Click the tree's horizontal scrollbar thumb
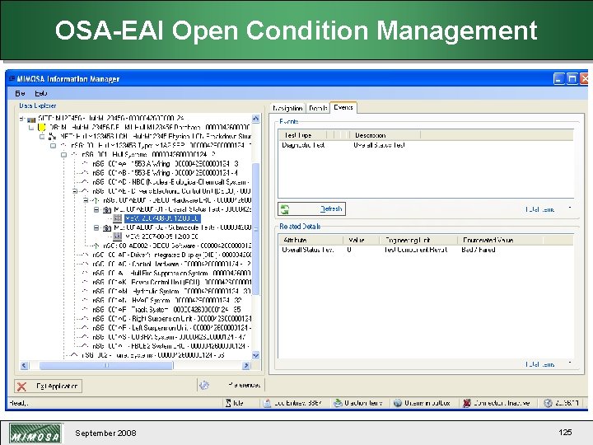This screenshot has height=445, width=593. pyautogui.click(x=106, y=366)
